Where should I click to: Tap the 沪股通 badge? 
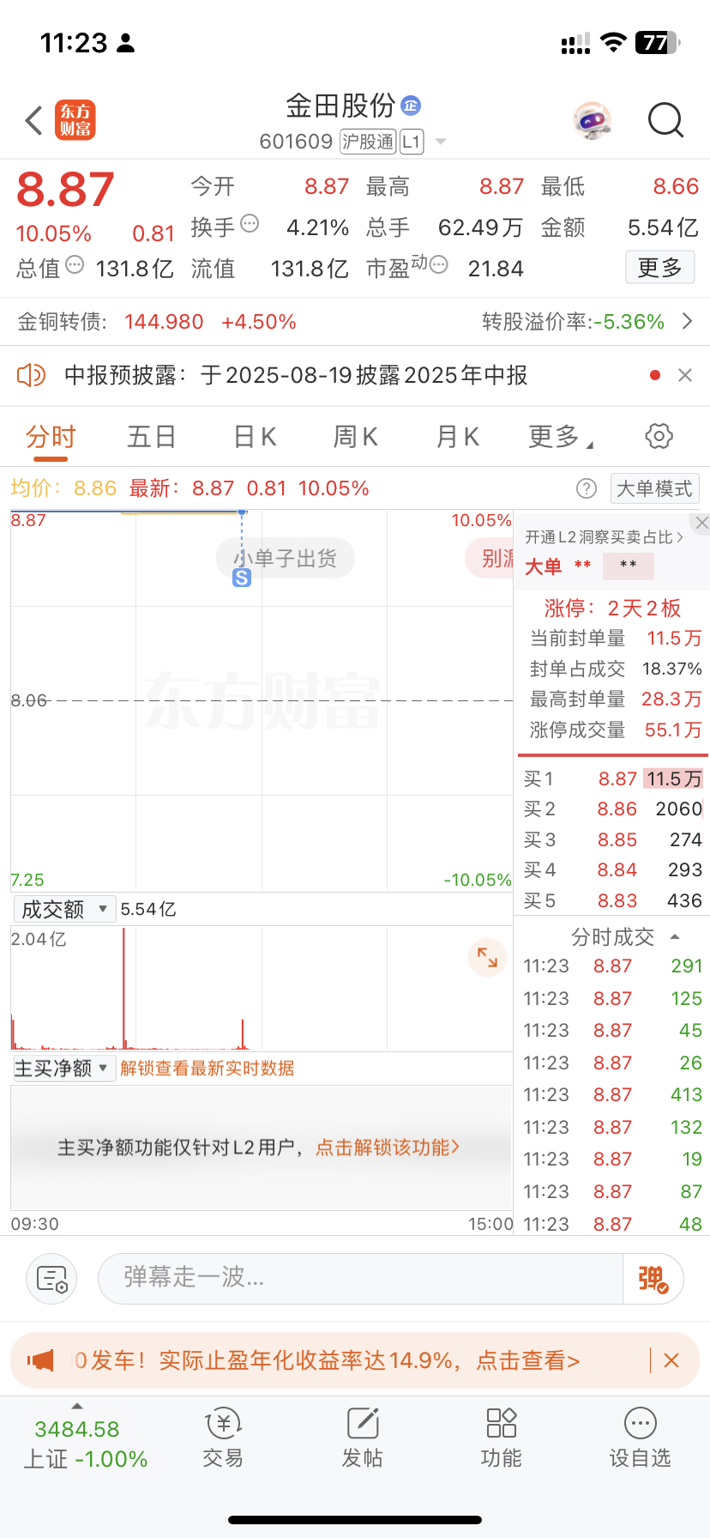pyautogui.click(x=368, y=142)
